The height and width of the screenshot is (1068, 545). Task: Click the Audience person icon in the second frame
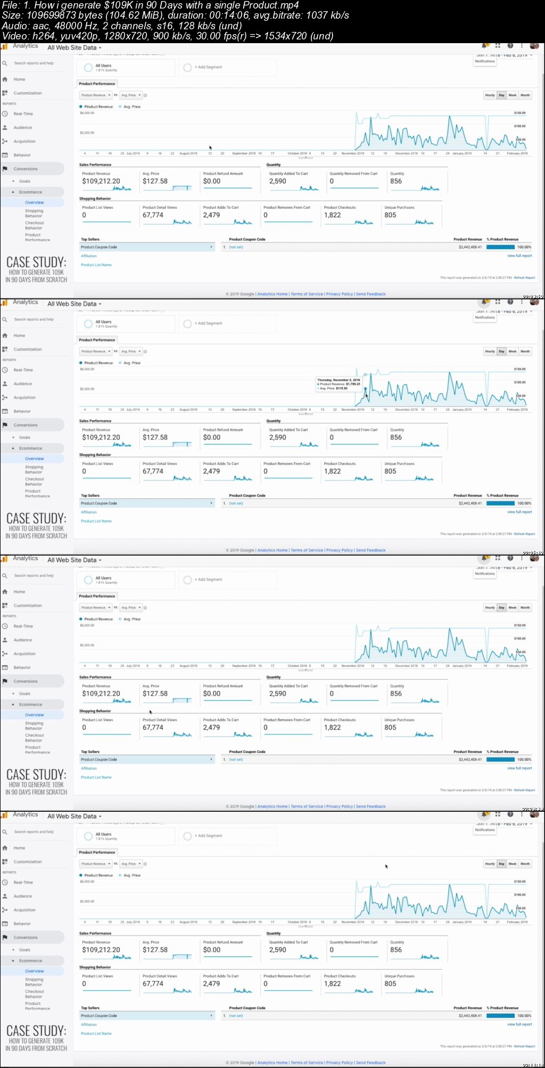(x=4, y=384)
